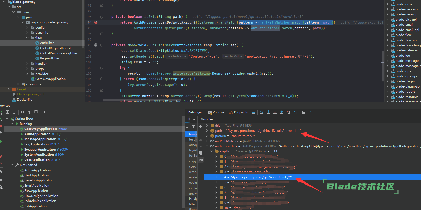Collapse the filter folder in the project tree
The image size is (421, 210).
pyautogui.click(x=28, y=38)
